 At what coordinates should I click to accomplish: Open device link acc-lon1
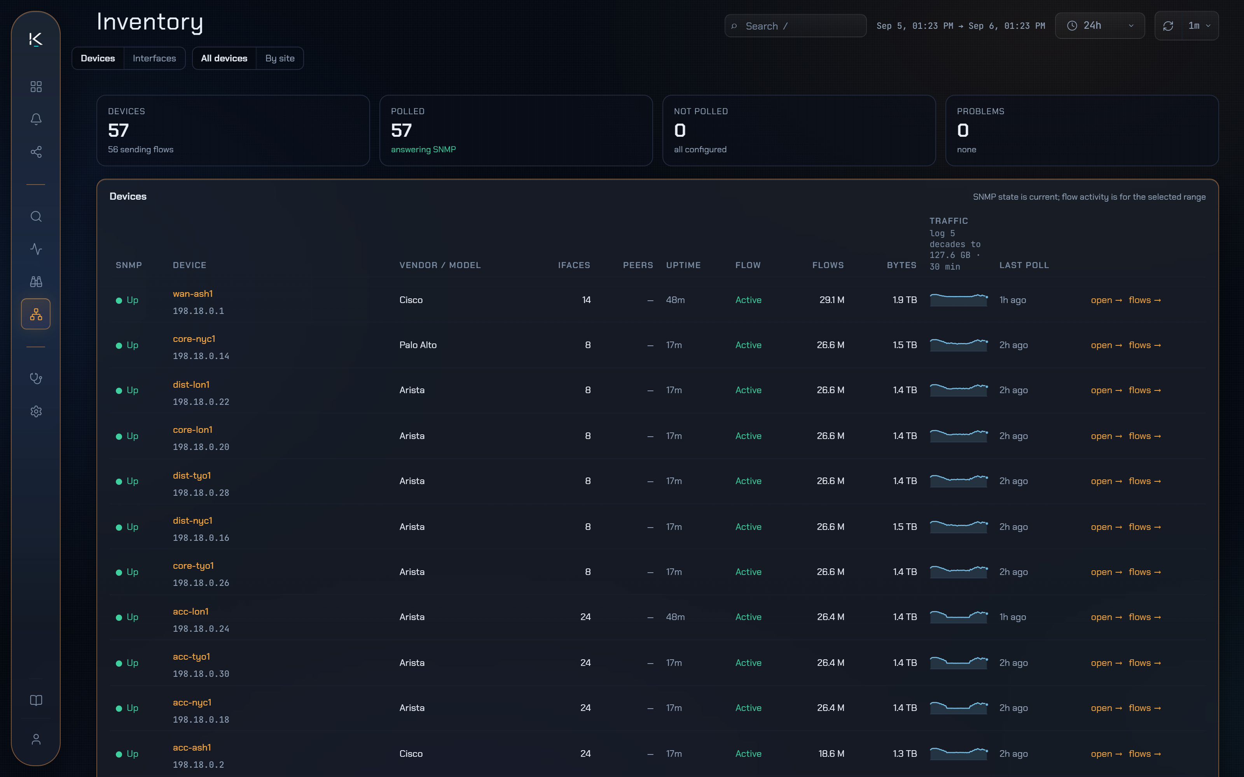(191, 611)
